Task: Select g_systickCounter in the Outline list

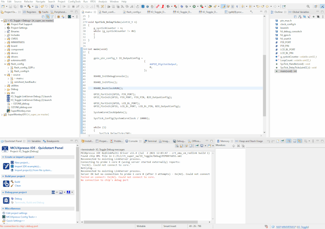Action: click(x=298, y=57)
